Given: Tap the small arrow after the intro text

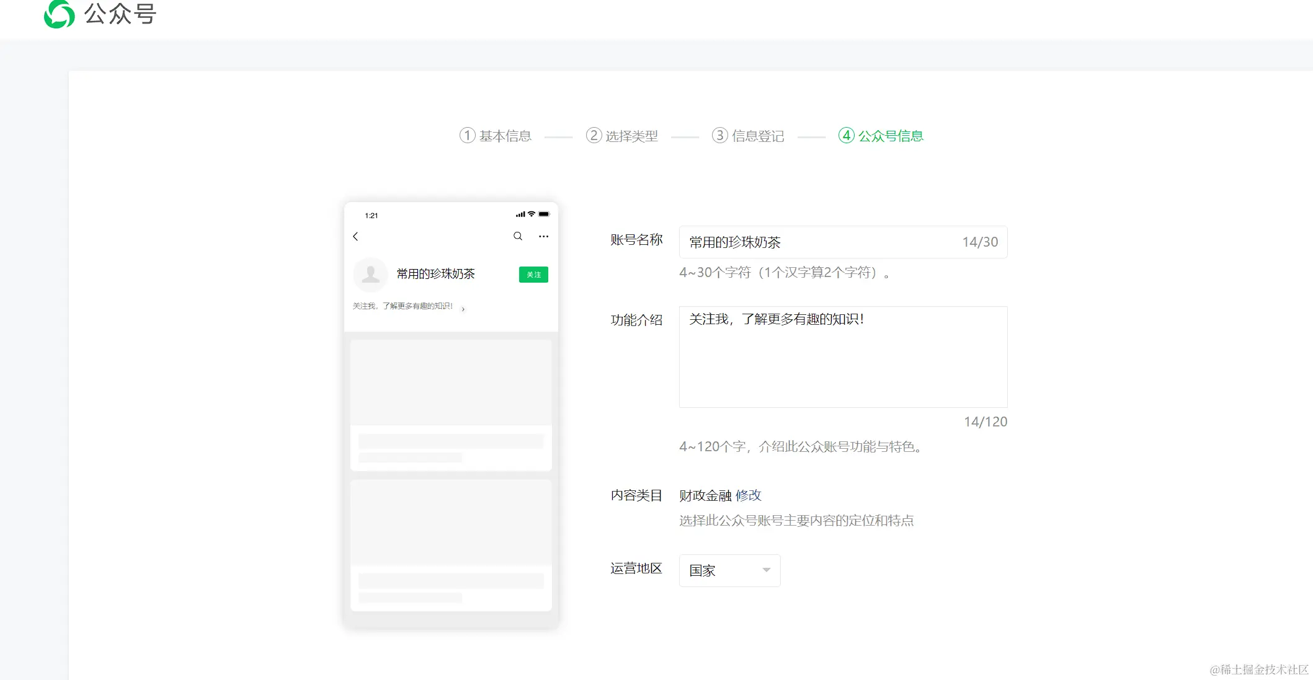Looking at the screenshot, I should pos(463,309).
